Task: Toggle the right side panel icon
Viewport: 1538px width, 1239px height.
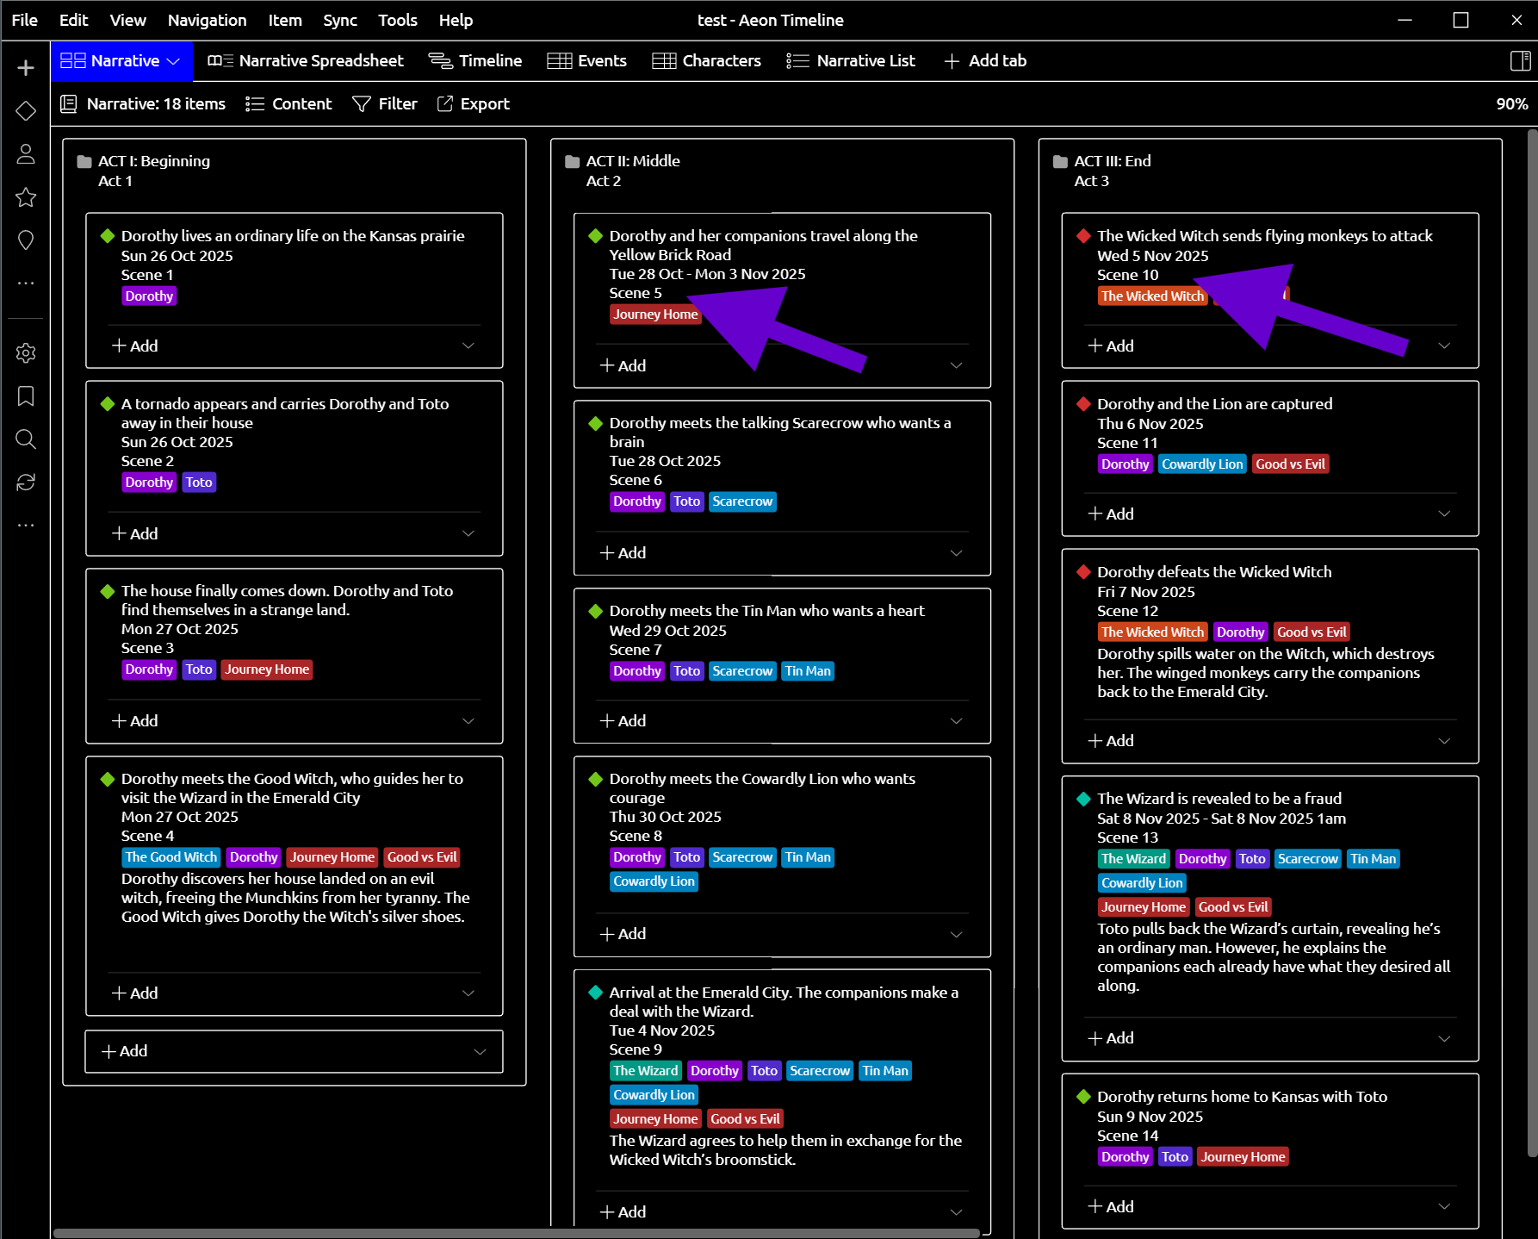Action: coord(1520,61)
